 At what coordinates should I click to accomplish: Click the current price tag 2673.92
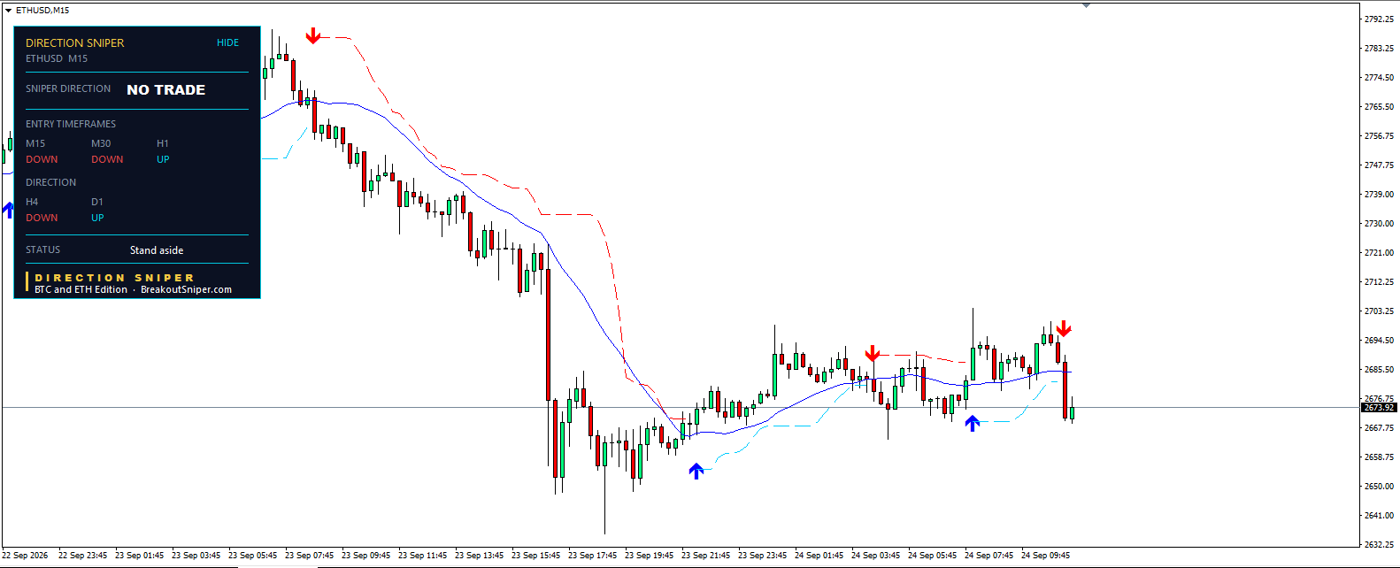tap(1379, 408)
